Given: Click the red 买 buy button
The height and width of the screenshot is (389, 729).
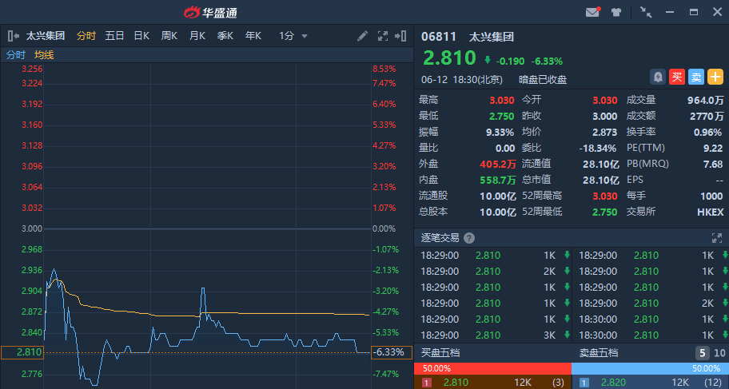Looking at the screenshot, I should (677, 77).
